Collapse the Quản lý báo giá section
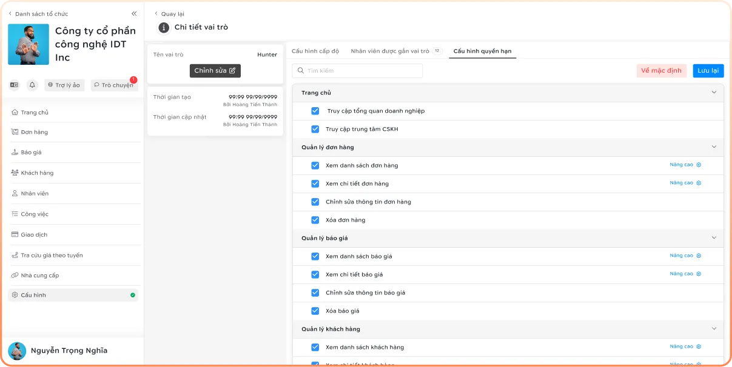 [714, 238]
